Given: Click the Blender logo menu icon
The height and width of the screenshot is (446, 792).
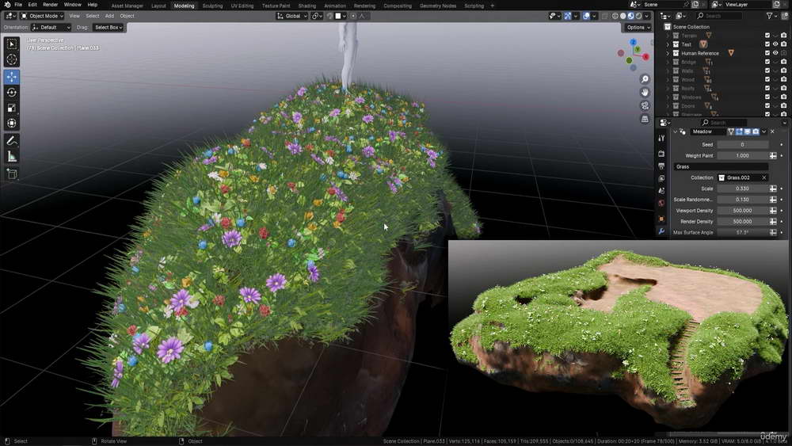Looking at the screenshot, I should [x=6, y=5].
